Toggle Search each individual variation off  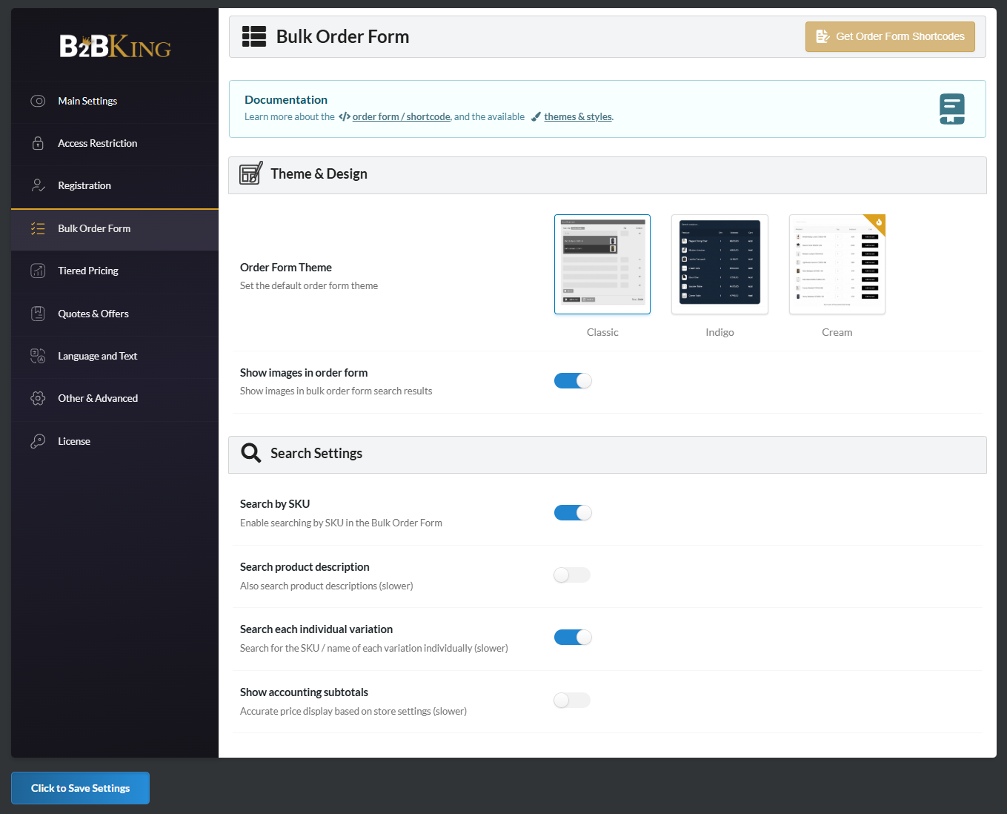tap(573, 638)
